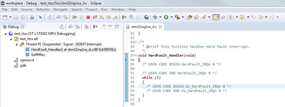
Task: Click the binary 010 build icon
Action: tap(32, 17)
